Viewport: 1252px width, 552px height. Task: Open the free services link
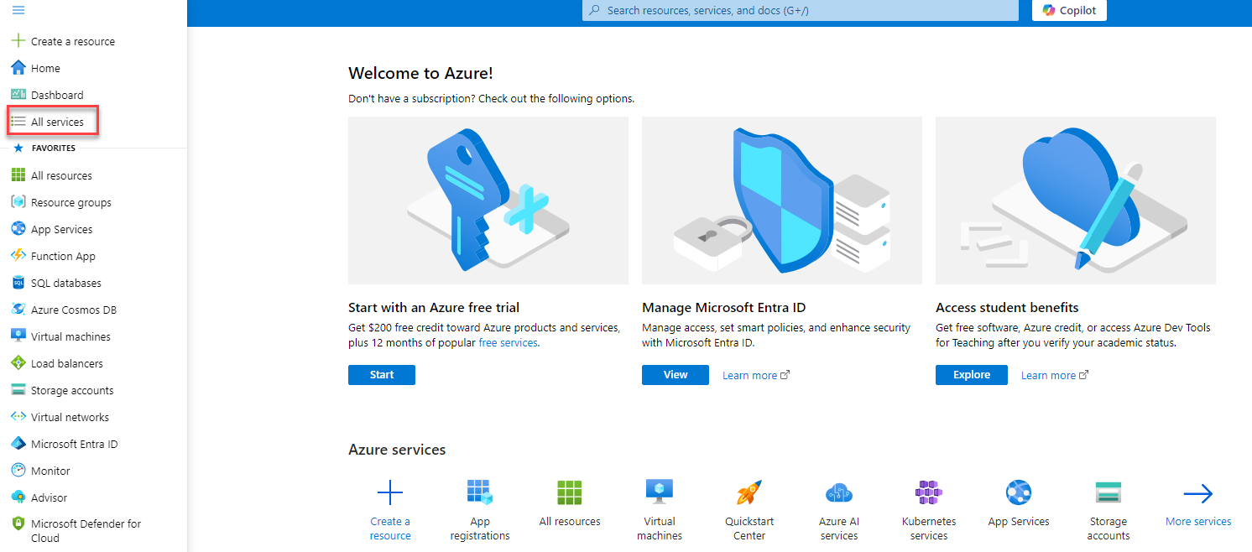pos(508,343)
